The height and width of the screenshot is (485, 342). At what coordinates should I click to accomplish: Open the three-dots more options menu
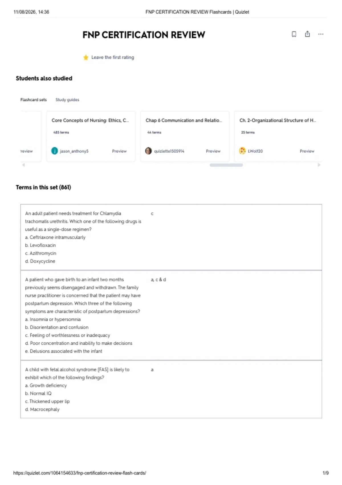[x=321, y=34]
